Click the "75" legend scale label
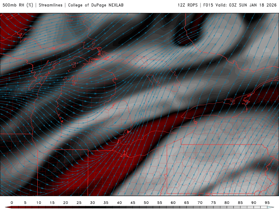279x209 pixels. [x=213, y=203]
